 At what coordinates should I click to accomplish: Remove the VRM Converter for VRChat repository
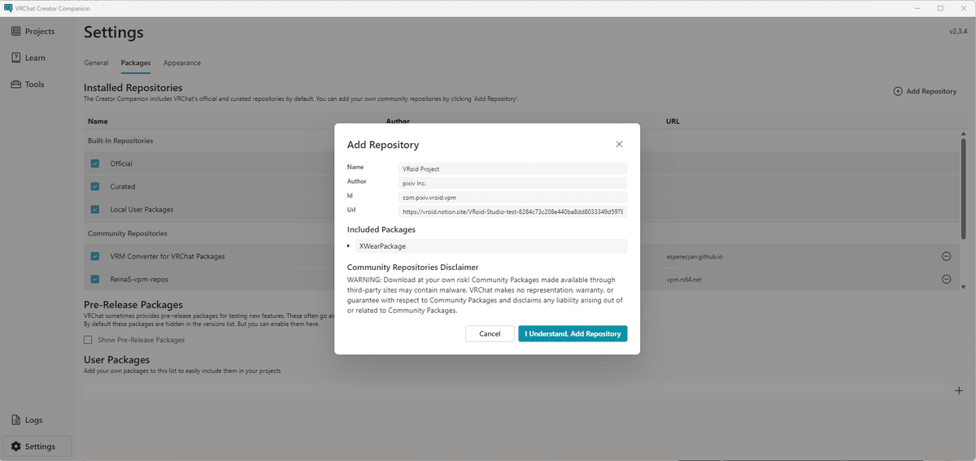[x=946, y=256]
